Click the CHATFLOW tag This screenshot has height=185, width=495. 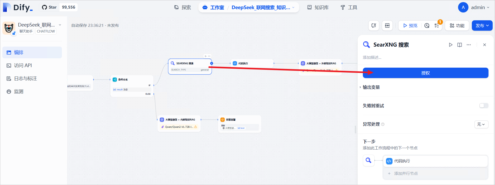tap(46, 31)
